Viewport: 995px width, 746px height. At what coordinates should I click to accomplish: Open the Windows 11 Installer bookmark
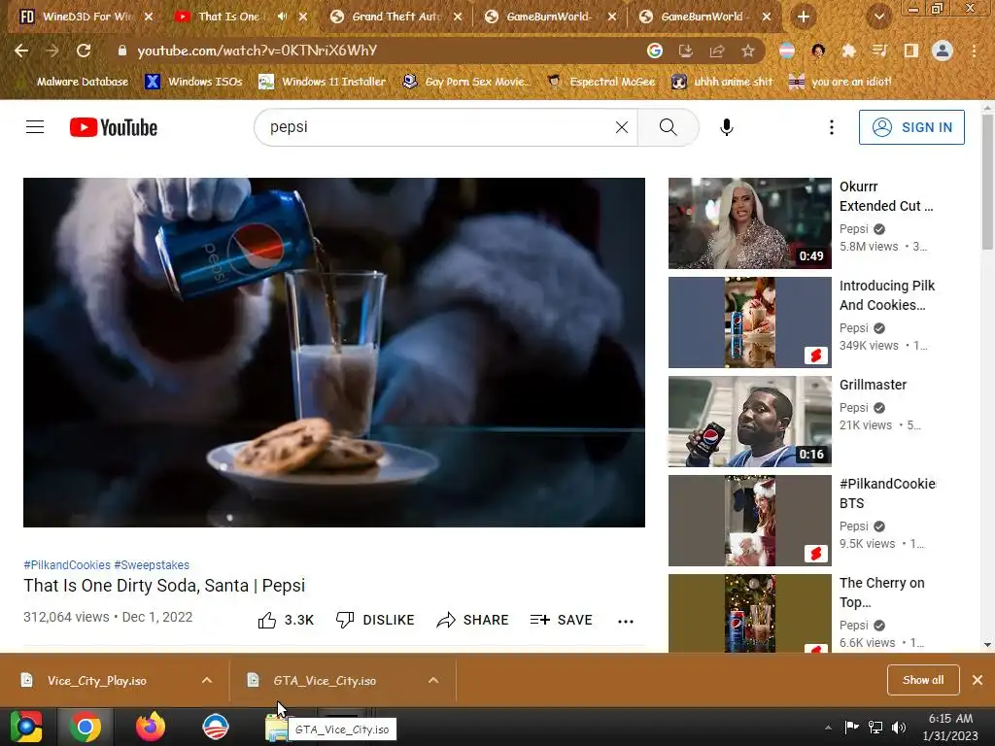(x=323, y=82)
